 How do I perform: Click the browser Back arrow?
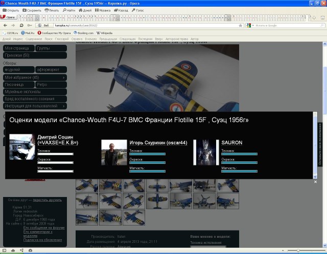point(5,25)
